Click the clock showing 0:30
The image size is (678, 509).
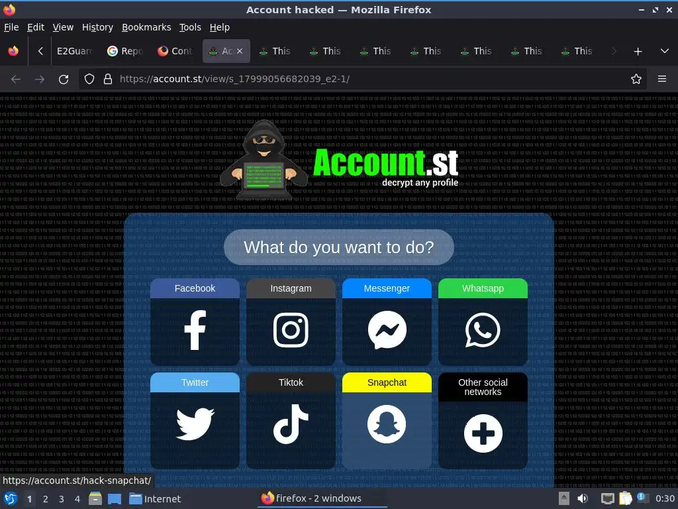(x=665, y=498)
